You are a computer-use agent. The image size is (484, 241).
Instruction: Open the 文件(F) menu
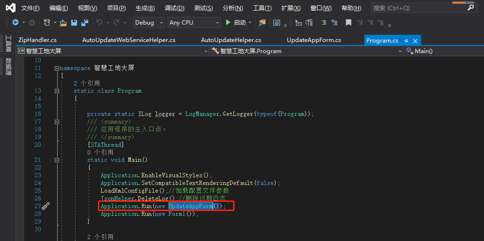coord(30,8)
